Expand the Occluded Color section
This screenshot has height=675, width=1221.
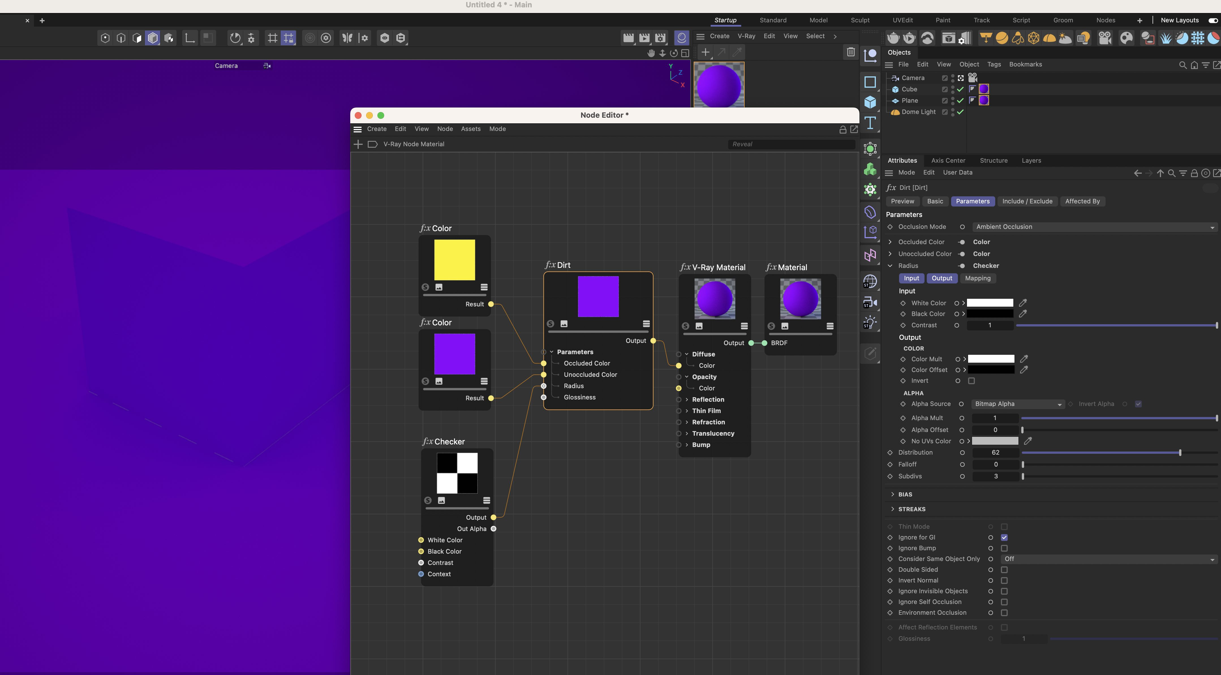[x=890, y=242]
